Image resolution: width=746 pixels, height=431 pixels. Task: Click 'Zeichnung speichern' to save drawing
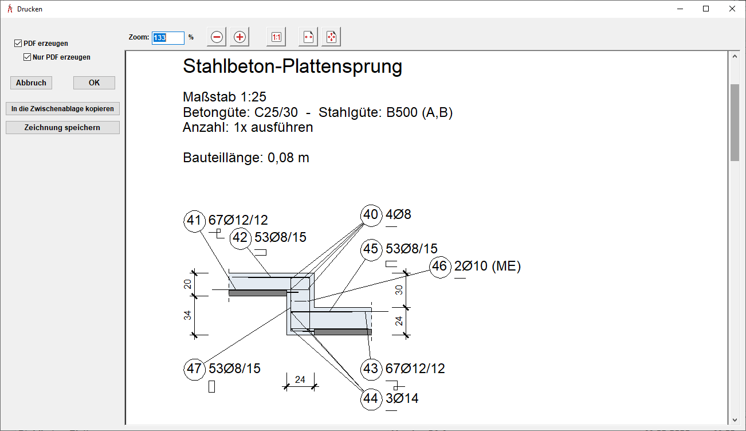click(62, 128)
